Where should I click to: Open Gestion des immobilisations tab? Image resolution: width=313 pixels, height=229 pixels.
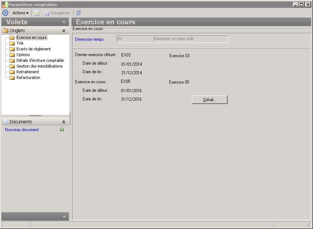(39, 66)
